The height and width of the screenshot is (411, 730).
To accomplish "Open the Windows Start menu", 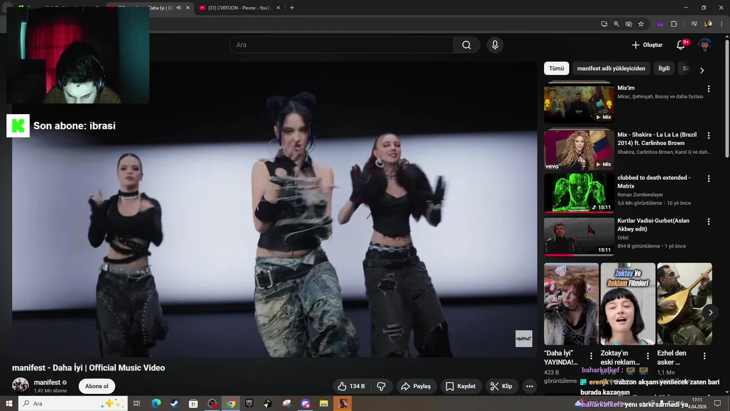I will (x=9, y=404).
